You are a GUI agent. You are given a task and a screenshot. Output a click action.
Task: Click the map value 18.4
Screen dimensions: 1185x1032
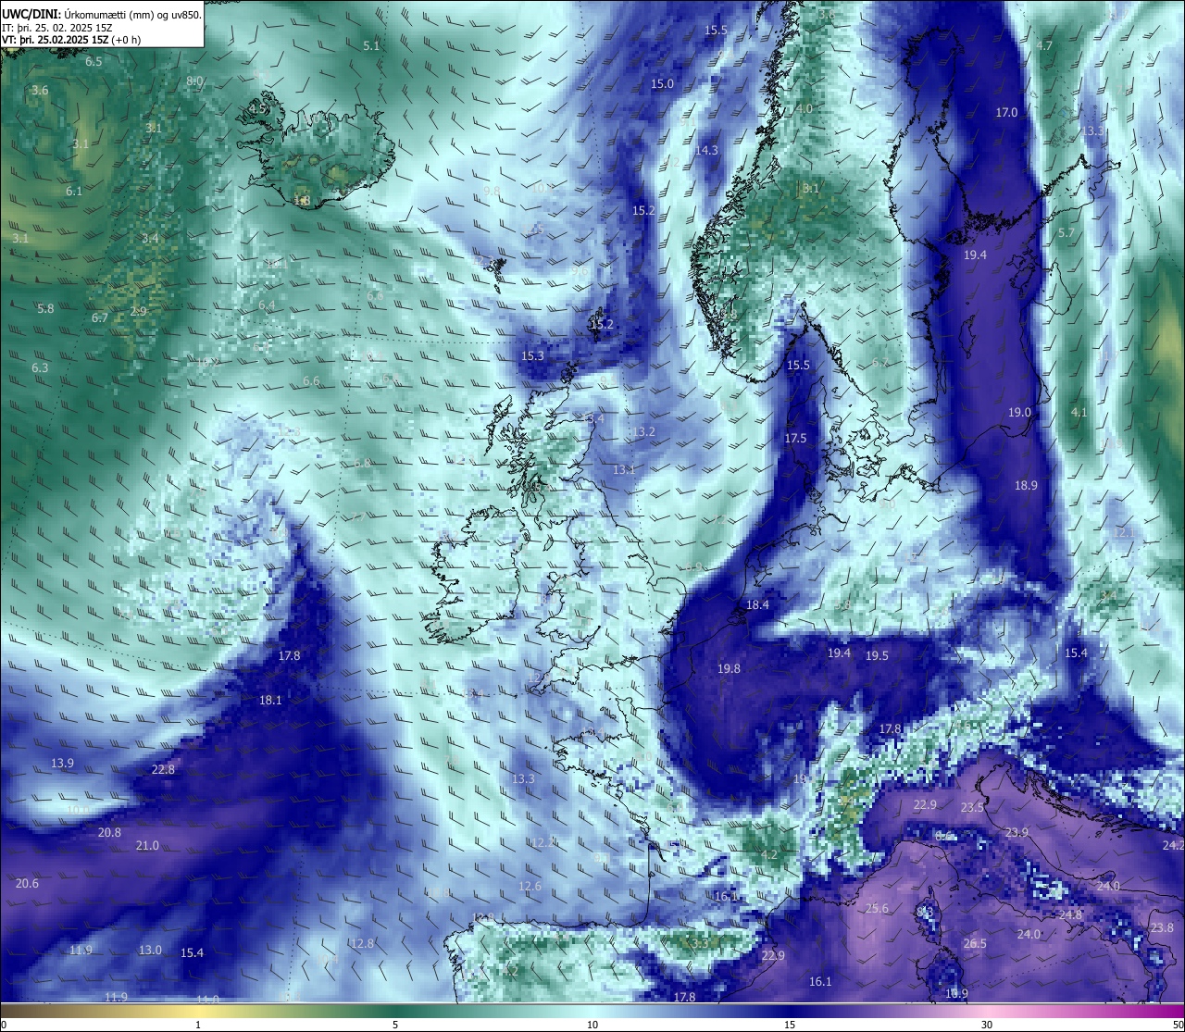(x=757, y=605)
